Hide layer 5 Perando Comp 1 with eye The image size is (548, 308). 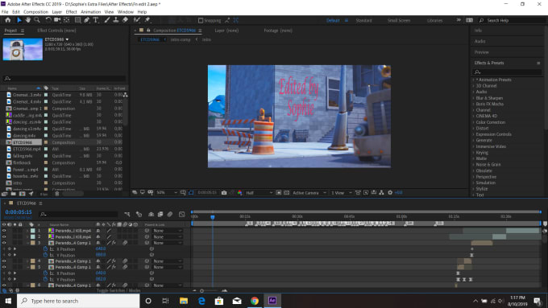point(4,267)
